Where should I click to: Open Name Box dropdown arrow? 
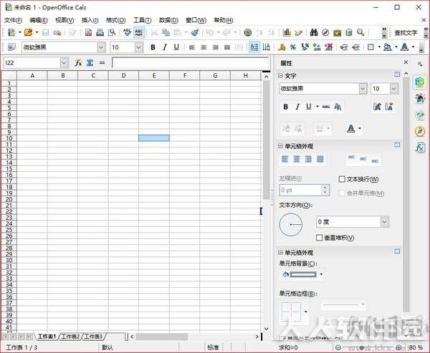point(64,63)
